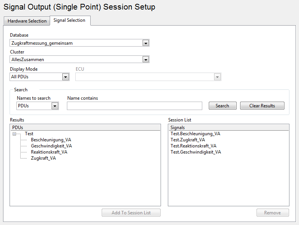This screenshot has width=299, height=225.
Task: Select the Signal Selection tab
Action: 69,20
